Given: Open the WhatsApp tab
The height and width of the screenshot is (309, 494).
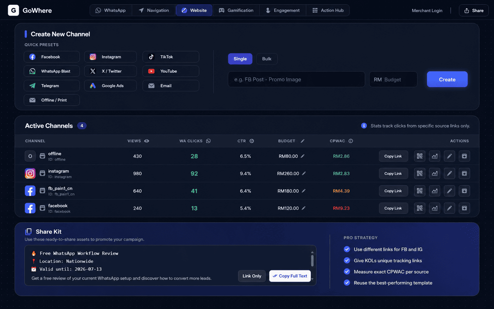Looking at the screenshot, I should (111, 10).
